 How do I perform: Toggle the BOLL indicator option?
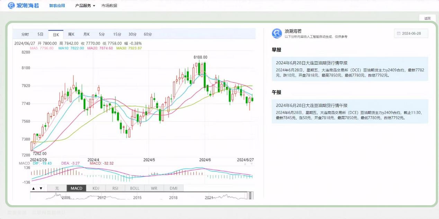(x=135, y=188)
